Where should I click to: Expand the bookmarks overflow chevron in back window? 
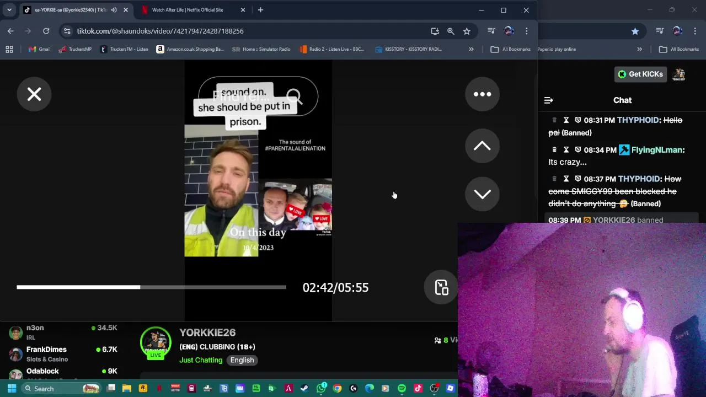(x=639, y=49)
